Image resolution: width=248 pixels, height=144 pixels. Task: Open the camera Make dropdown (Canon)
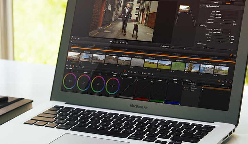227,12
